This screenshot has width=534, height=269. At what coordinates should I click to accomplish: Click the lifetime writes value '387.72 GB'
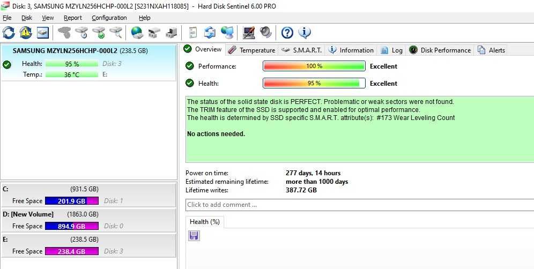tap(301, 190)
